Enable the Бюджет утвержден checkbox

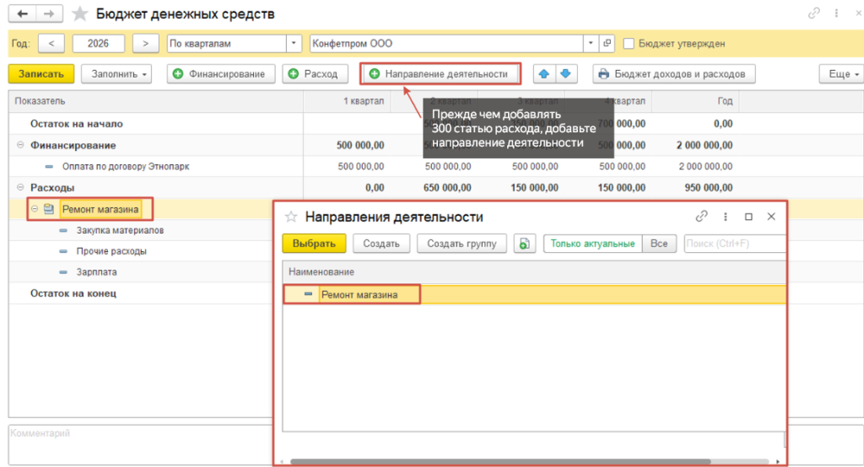[x=628, y=44]
